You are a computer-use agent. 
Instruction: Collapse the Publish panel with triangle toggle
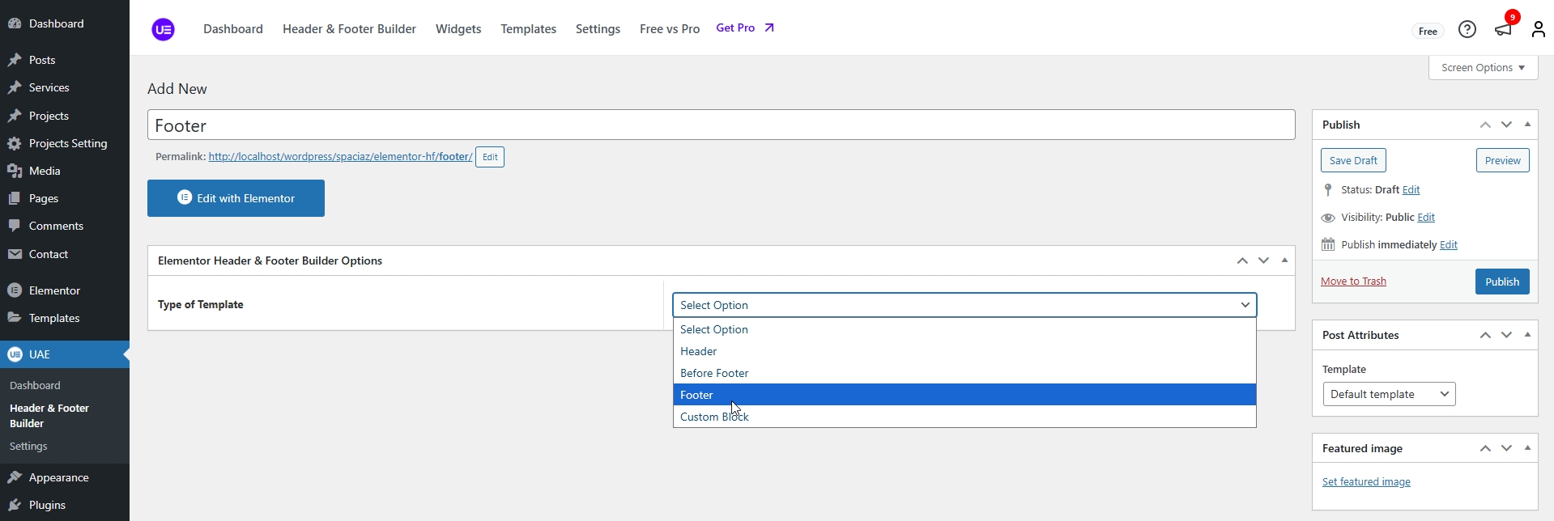tap(1527, 125)
